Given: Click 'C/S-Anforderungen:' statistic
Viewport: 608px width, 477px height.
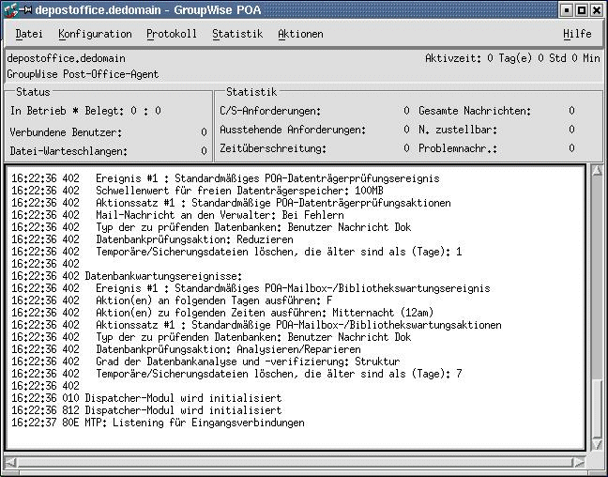Looking at the screenshot, I should [x=270, y=111].
